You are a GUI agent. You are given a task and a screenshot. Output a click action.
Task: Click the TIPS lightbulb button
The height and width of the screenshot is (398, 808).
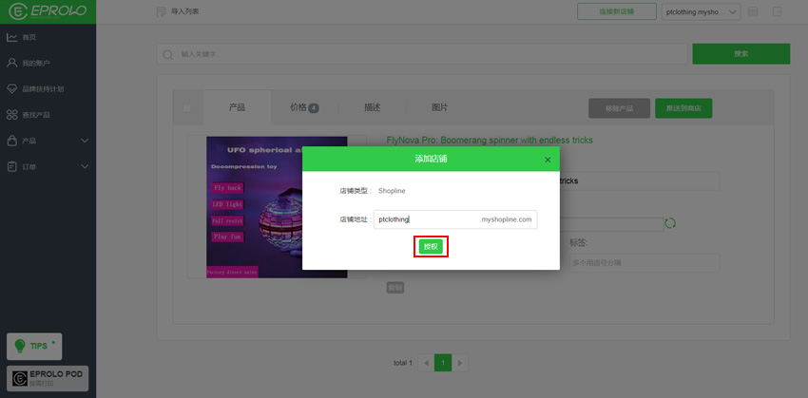click(x=34, y=346)
